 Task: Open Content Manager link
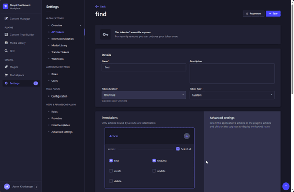[x=20, y=19]
